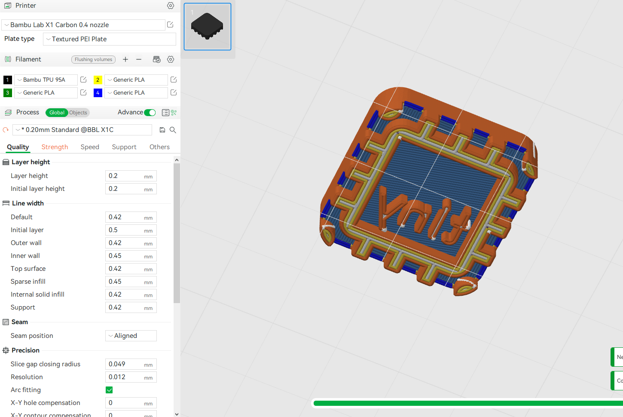The width and height of the screenshot is (623, 417).
Task: Switch to the Speed tab
Action: [90, 147]
